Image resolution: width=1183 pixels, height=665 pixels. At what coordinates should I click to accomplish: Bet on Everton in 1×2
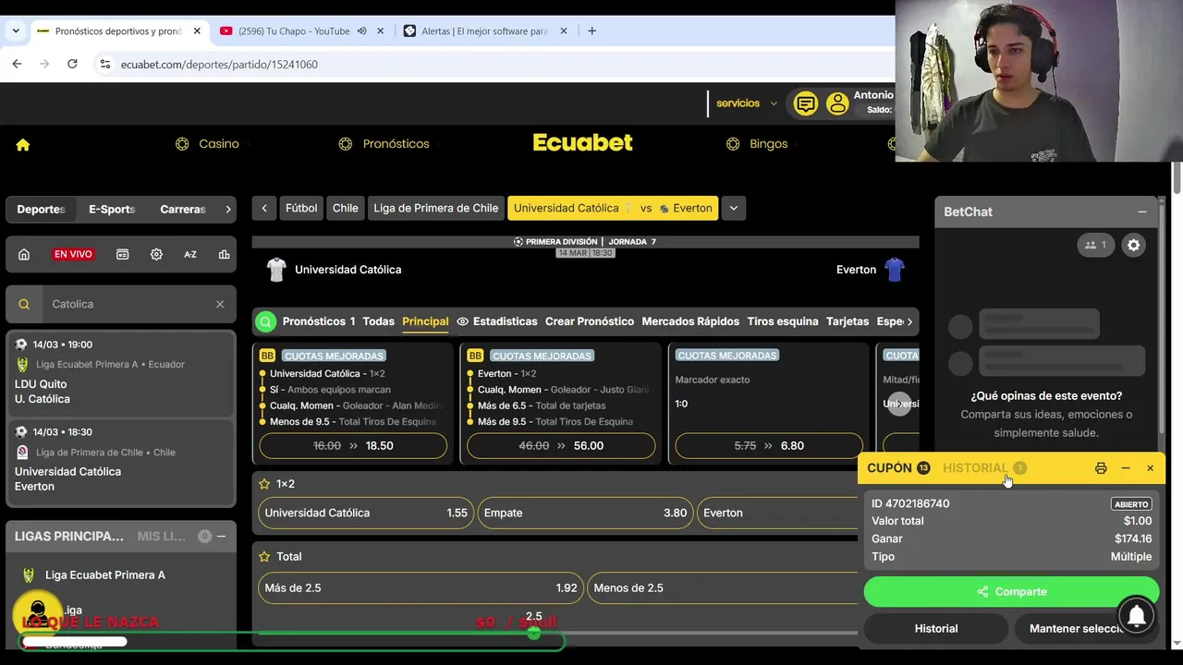click(778, 513)
